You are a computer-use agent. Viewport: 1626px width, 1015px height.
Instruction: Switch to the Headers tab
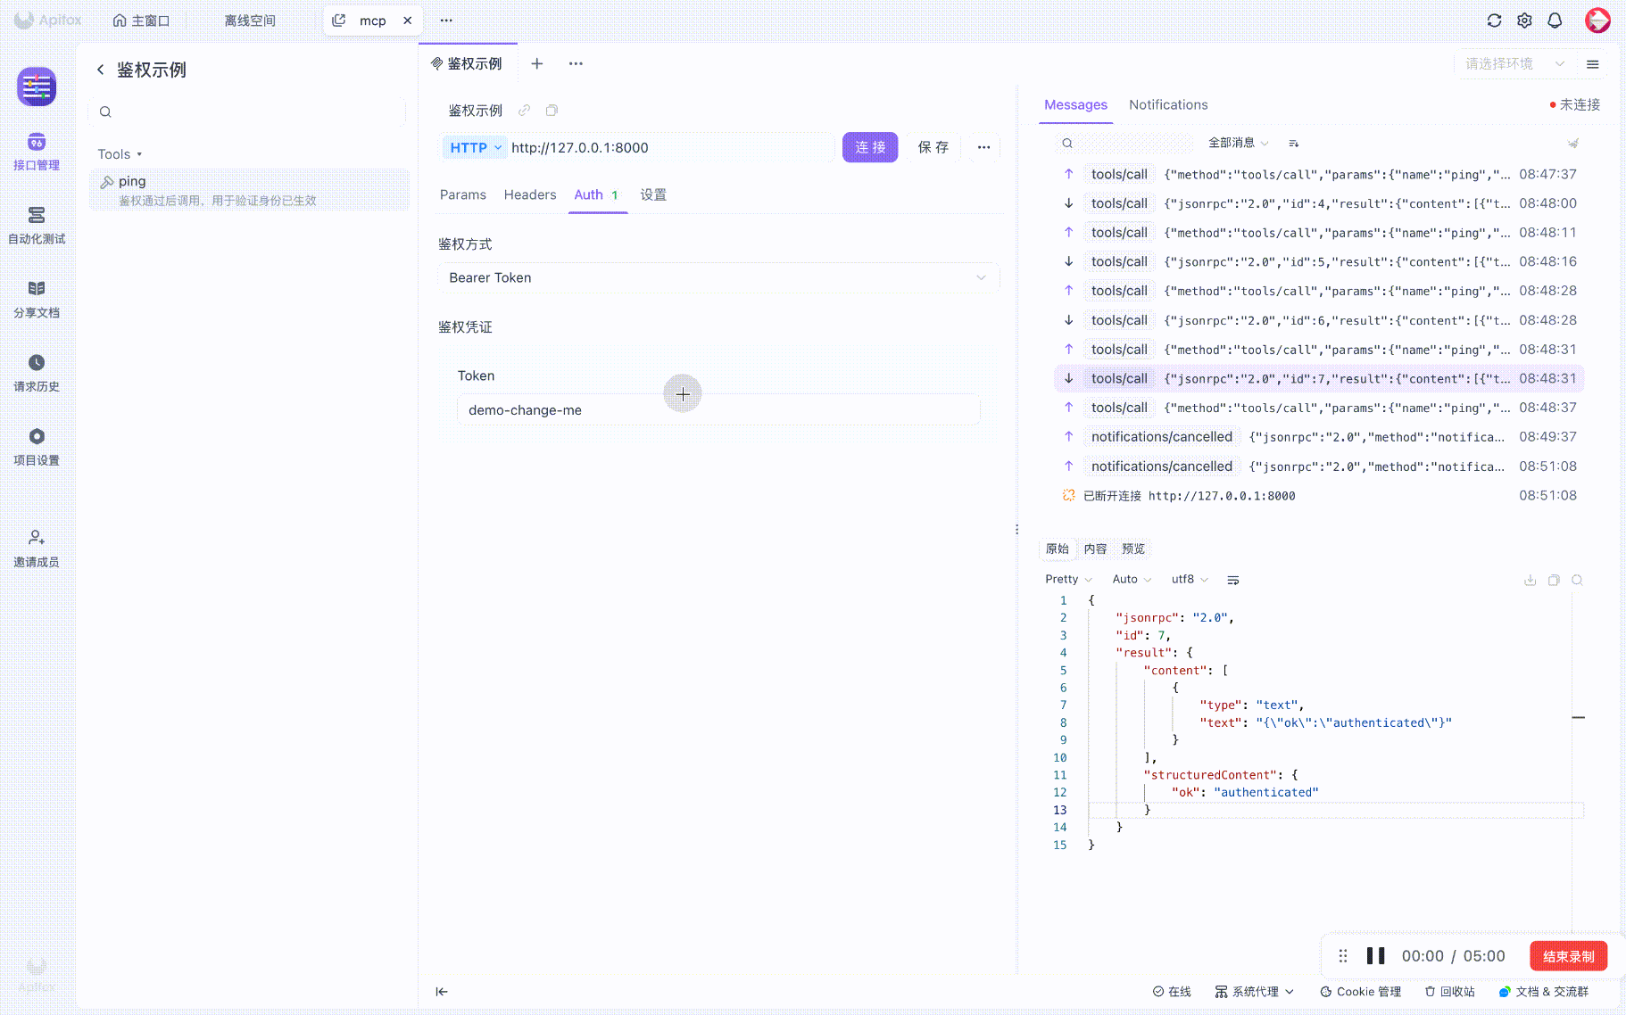pos(530,194)
